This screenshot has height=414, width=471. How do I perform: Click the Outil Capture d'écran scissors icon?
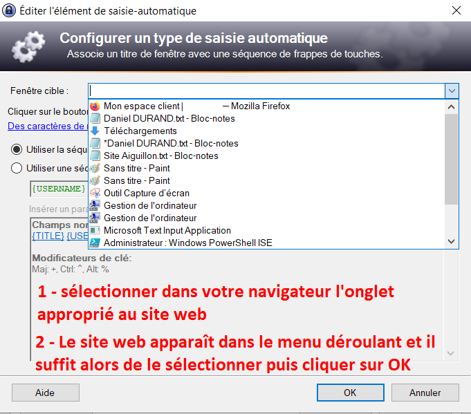pos(95,194)
